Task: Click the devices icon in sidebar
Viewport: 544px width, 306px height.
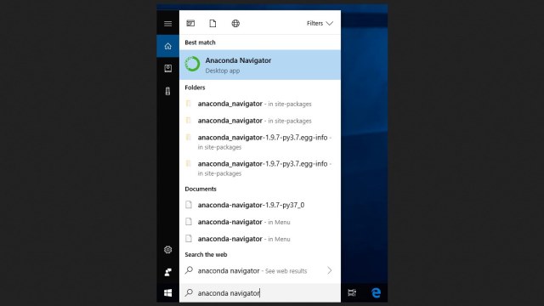Action: click(168, 91)
